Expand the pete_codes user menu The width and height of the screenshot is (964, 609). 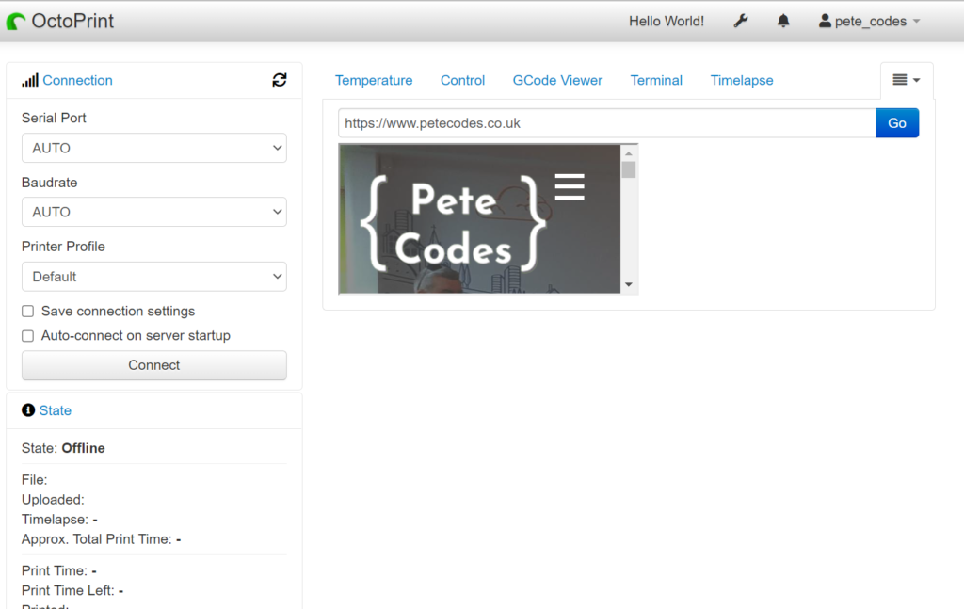click(869, 21)
